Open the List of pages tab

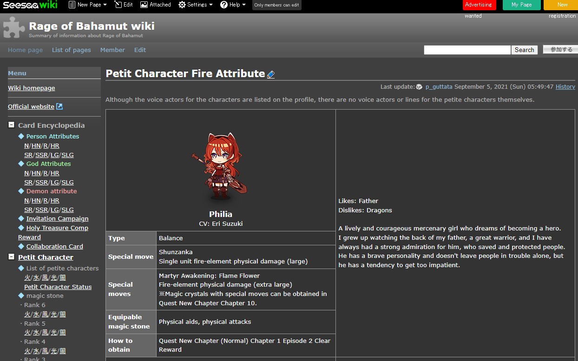click(72, 50)
